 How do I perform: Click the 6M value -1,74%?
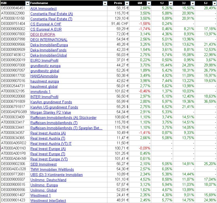(144, 29)
